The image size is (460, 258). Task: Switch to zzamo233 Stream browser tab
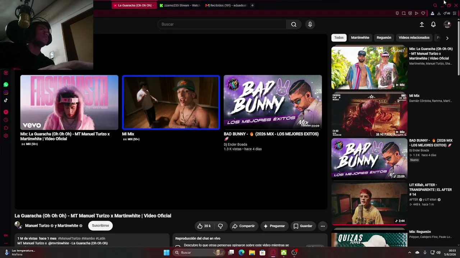click(x=180, y=5)
